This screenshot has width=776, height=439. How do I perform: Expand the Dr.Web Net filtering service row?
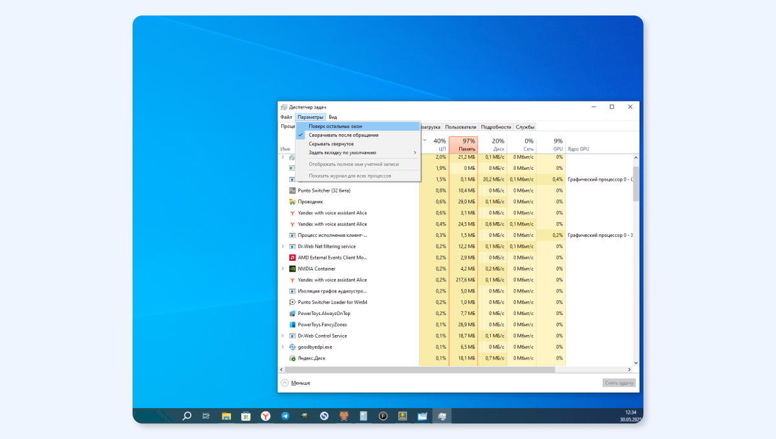283,246
